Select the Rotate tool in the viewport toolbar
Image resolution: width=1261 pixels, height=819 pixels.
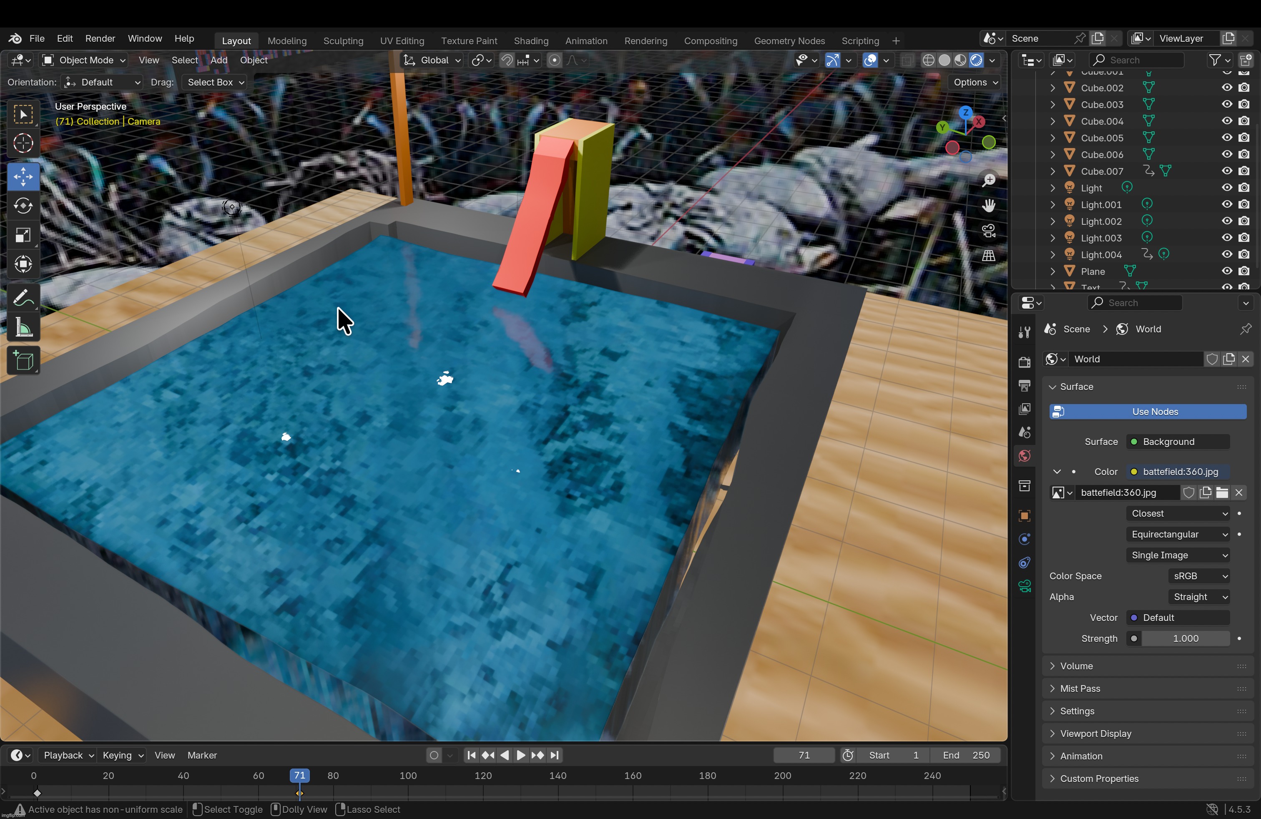[x=24, y=206]
